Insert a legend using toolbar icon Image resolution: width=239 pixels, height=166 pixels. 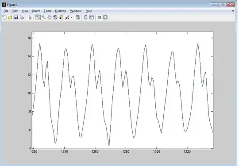tap(92, 18)
